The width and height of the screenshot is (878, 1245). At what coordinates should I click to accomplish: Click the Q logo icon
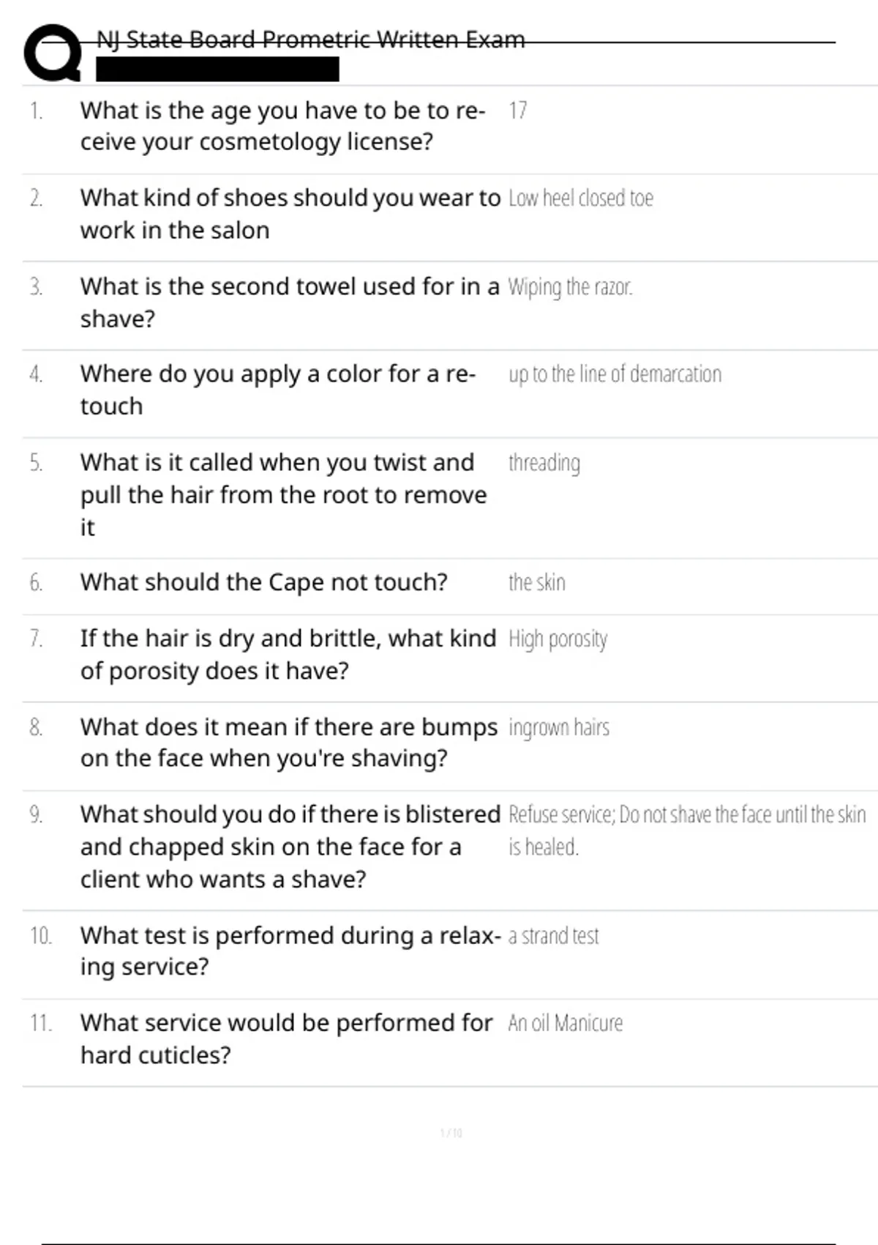click(53, 53)
